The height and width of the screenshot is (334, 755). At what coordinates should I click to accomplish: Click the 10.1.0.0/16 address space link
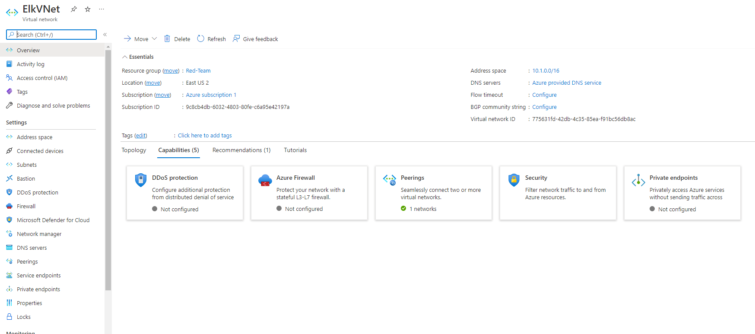546,71
